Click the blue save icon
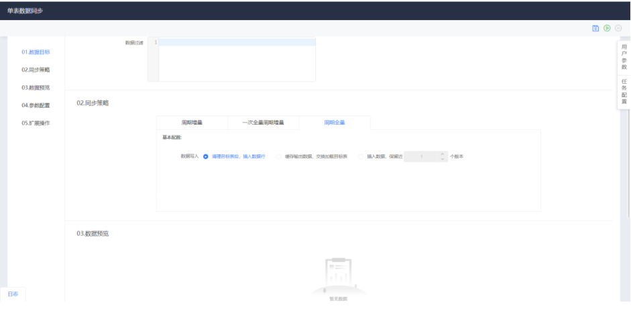 [x=595, y=28]
